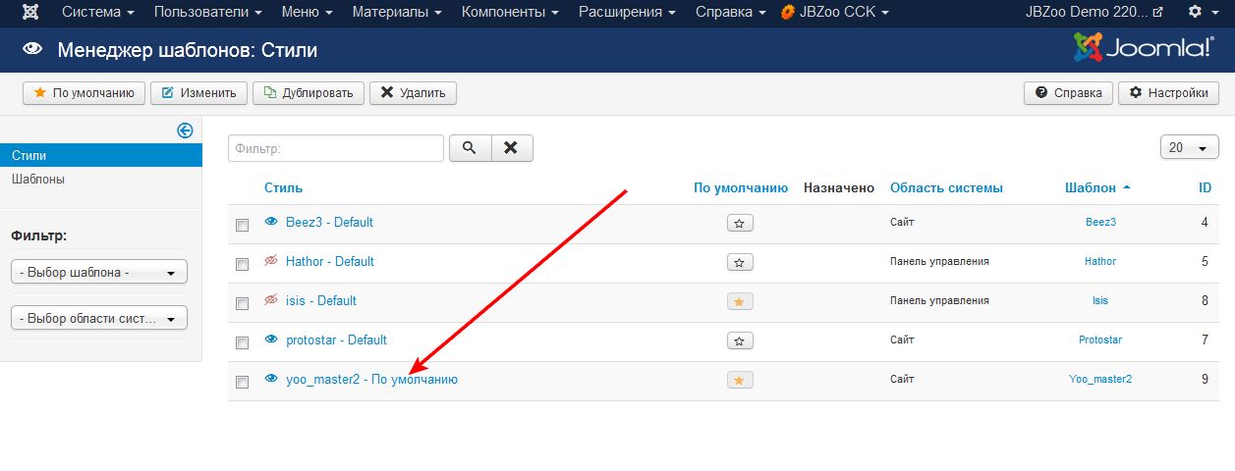Open the list limit 20 dropdown
1235x471 pixels.
coord(1189,147)
